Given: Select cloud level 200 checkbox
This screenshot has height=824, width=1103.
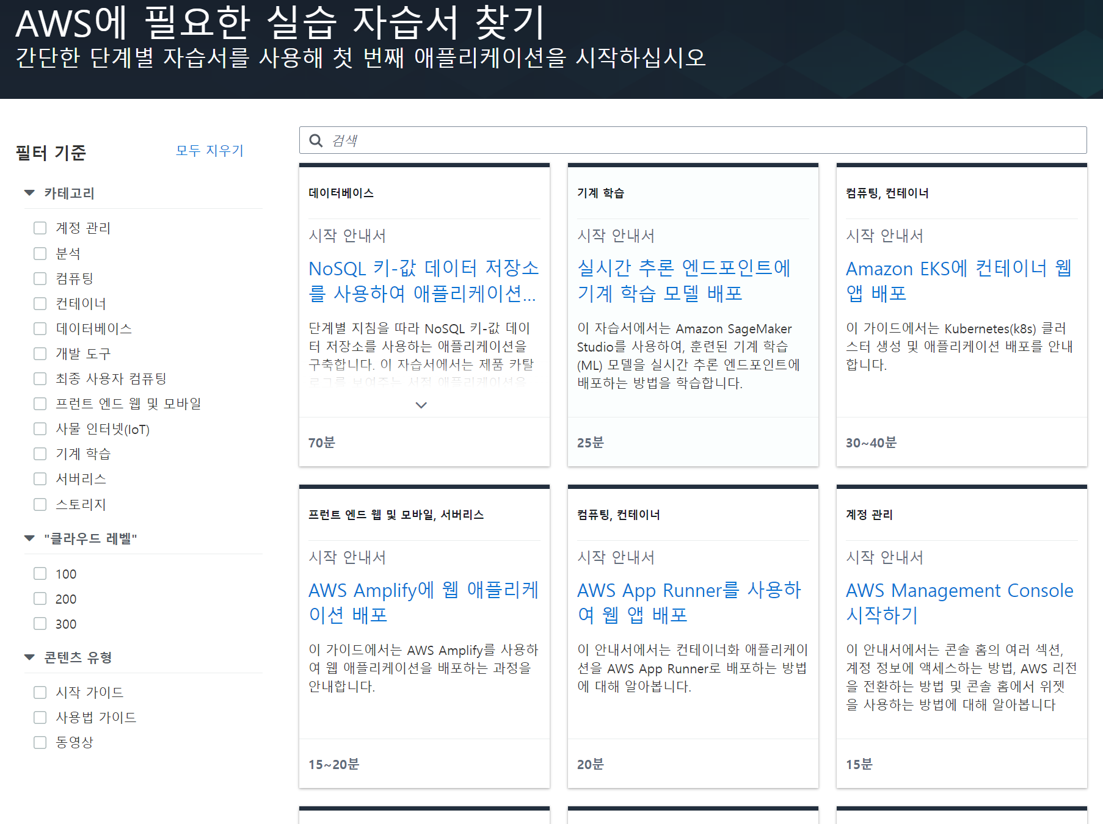Looking at the screenshot, I should 40,598.
